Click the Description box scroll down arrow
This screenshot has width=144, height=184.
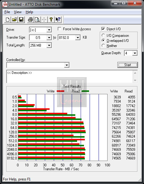(x=135, y=80)
